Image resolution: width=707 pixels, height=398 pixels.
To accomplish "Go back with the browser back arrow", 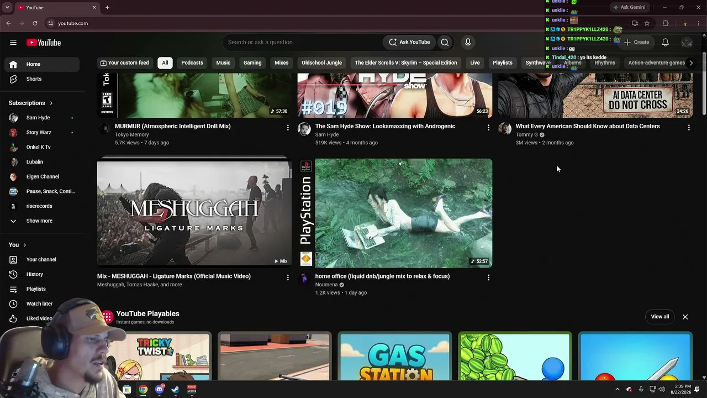I will (8, 23).
